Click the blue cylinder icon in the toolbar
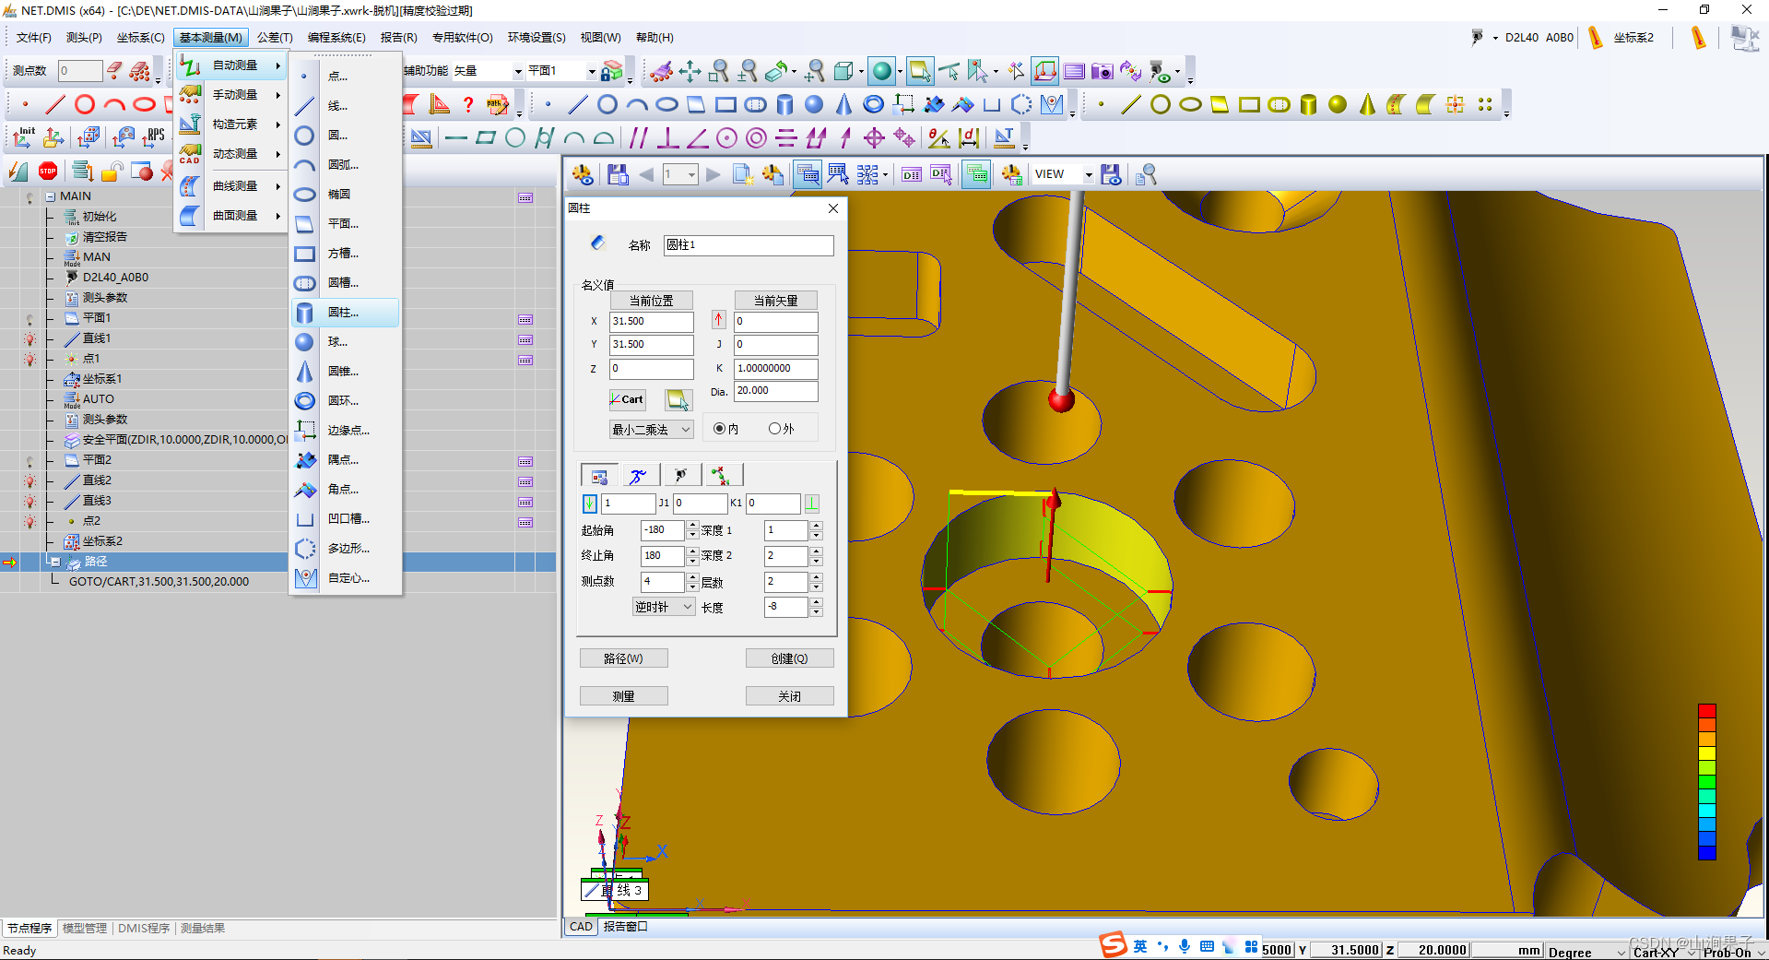 [x=784, y=104]
